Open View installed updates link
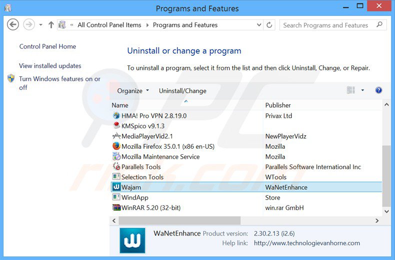 [x=50, y=66]
